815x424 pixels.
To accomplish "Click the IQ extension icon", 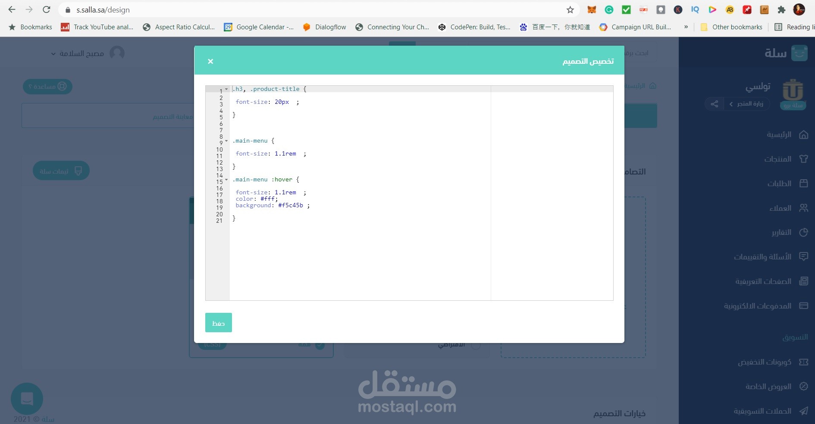I will pyautogui.click(x=695, y=9).
